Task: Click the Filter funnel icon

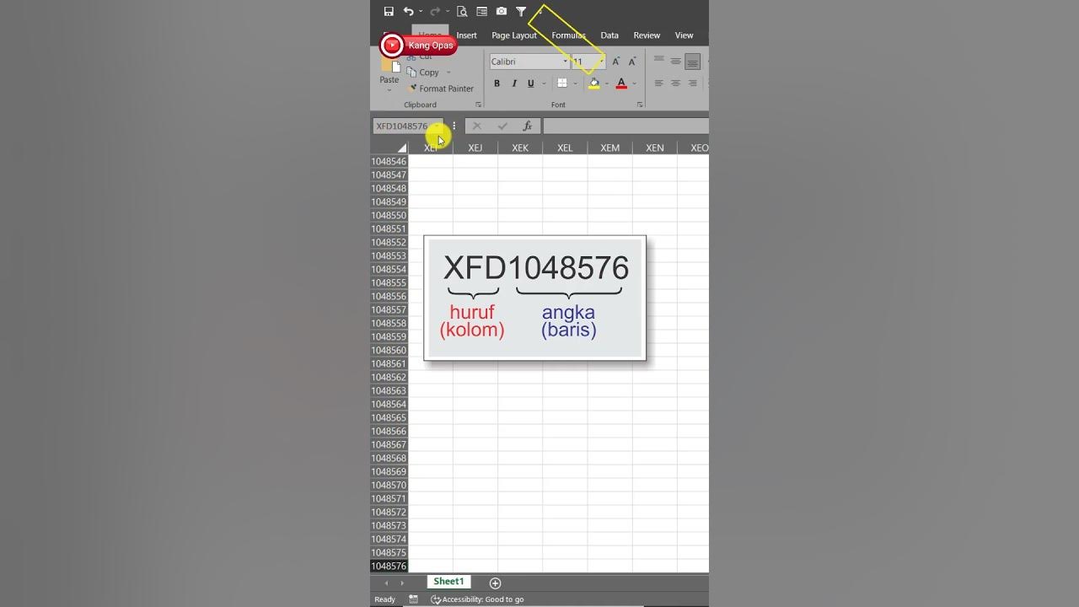Action: [x=521, y=12]
